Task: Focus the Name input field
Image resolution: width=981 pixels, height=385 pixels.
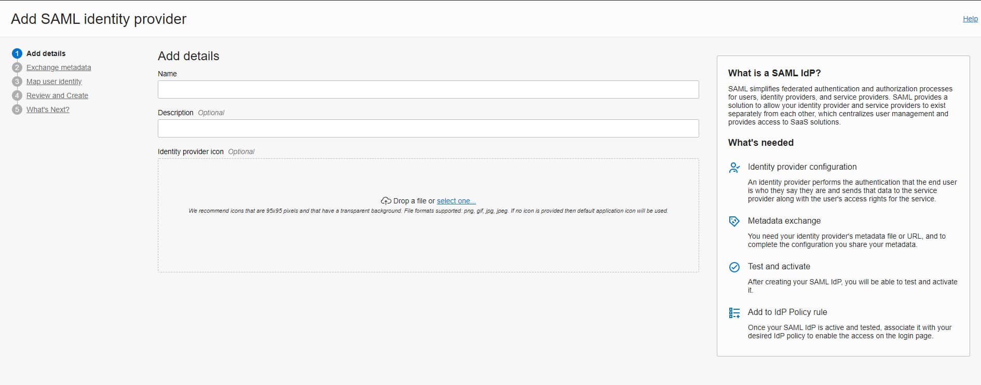Action: pos(428,89)
